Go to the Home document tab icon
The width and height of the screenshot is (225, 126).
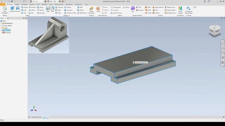click(29, 117)
